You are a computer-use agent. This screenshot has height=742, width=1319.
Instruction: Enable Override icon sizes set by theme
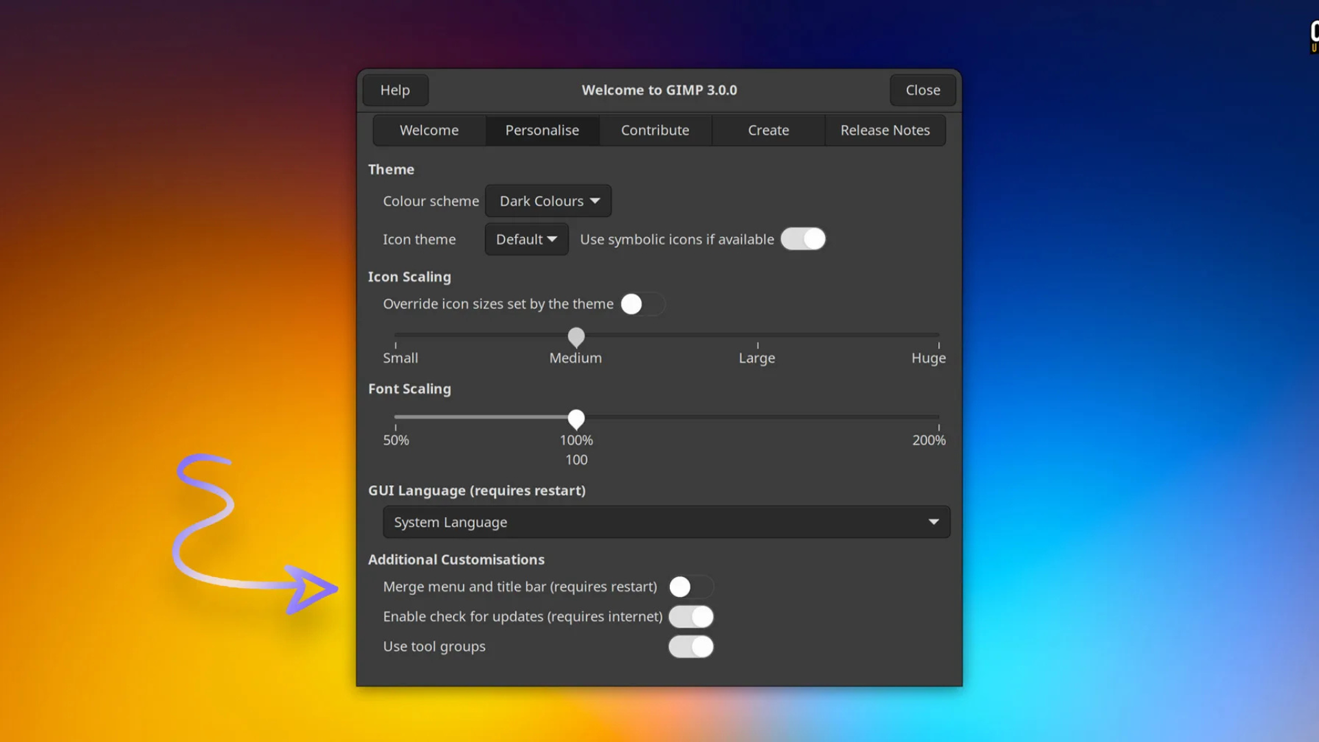(642, 304)
